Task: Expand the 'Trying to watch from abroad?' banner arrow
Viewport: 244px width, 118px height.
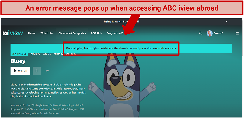Action: [226, 21]
